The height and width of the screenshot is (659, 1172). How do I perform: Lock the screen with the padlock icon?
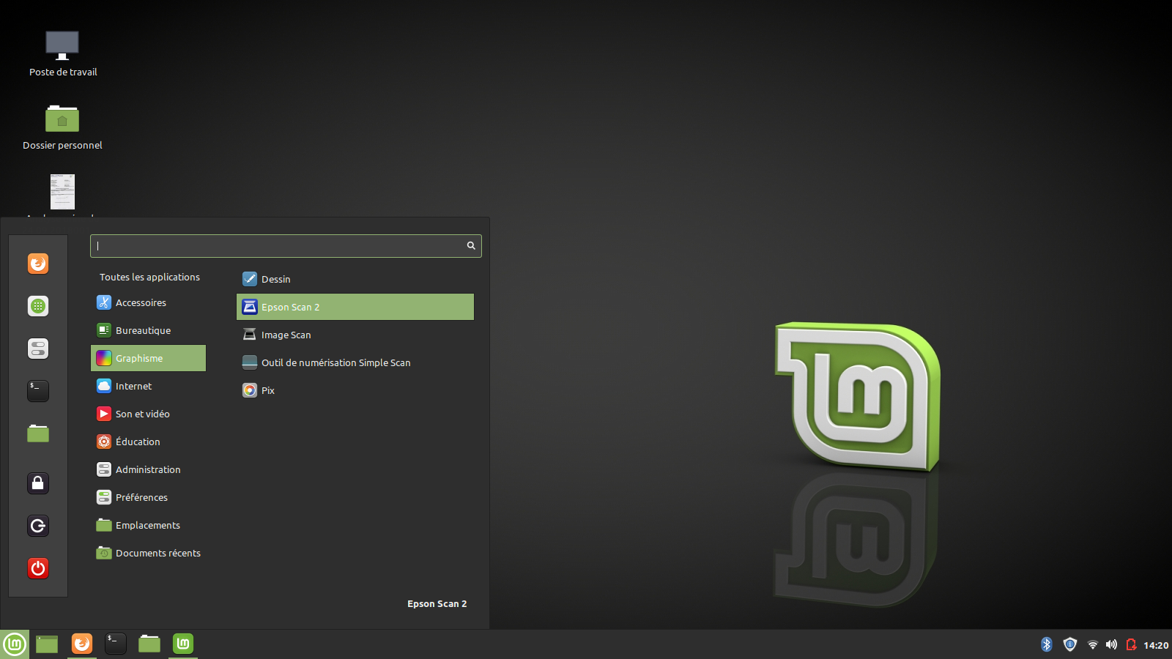point(38,483)
